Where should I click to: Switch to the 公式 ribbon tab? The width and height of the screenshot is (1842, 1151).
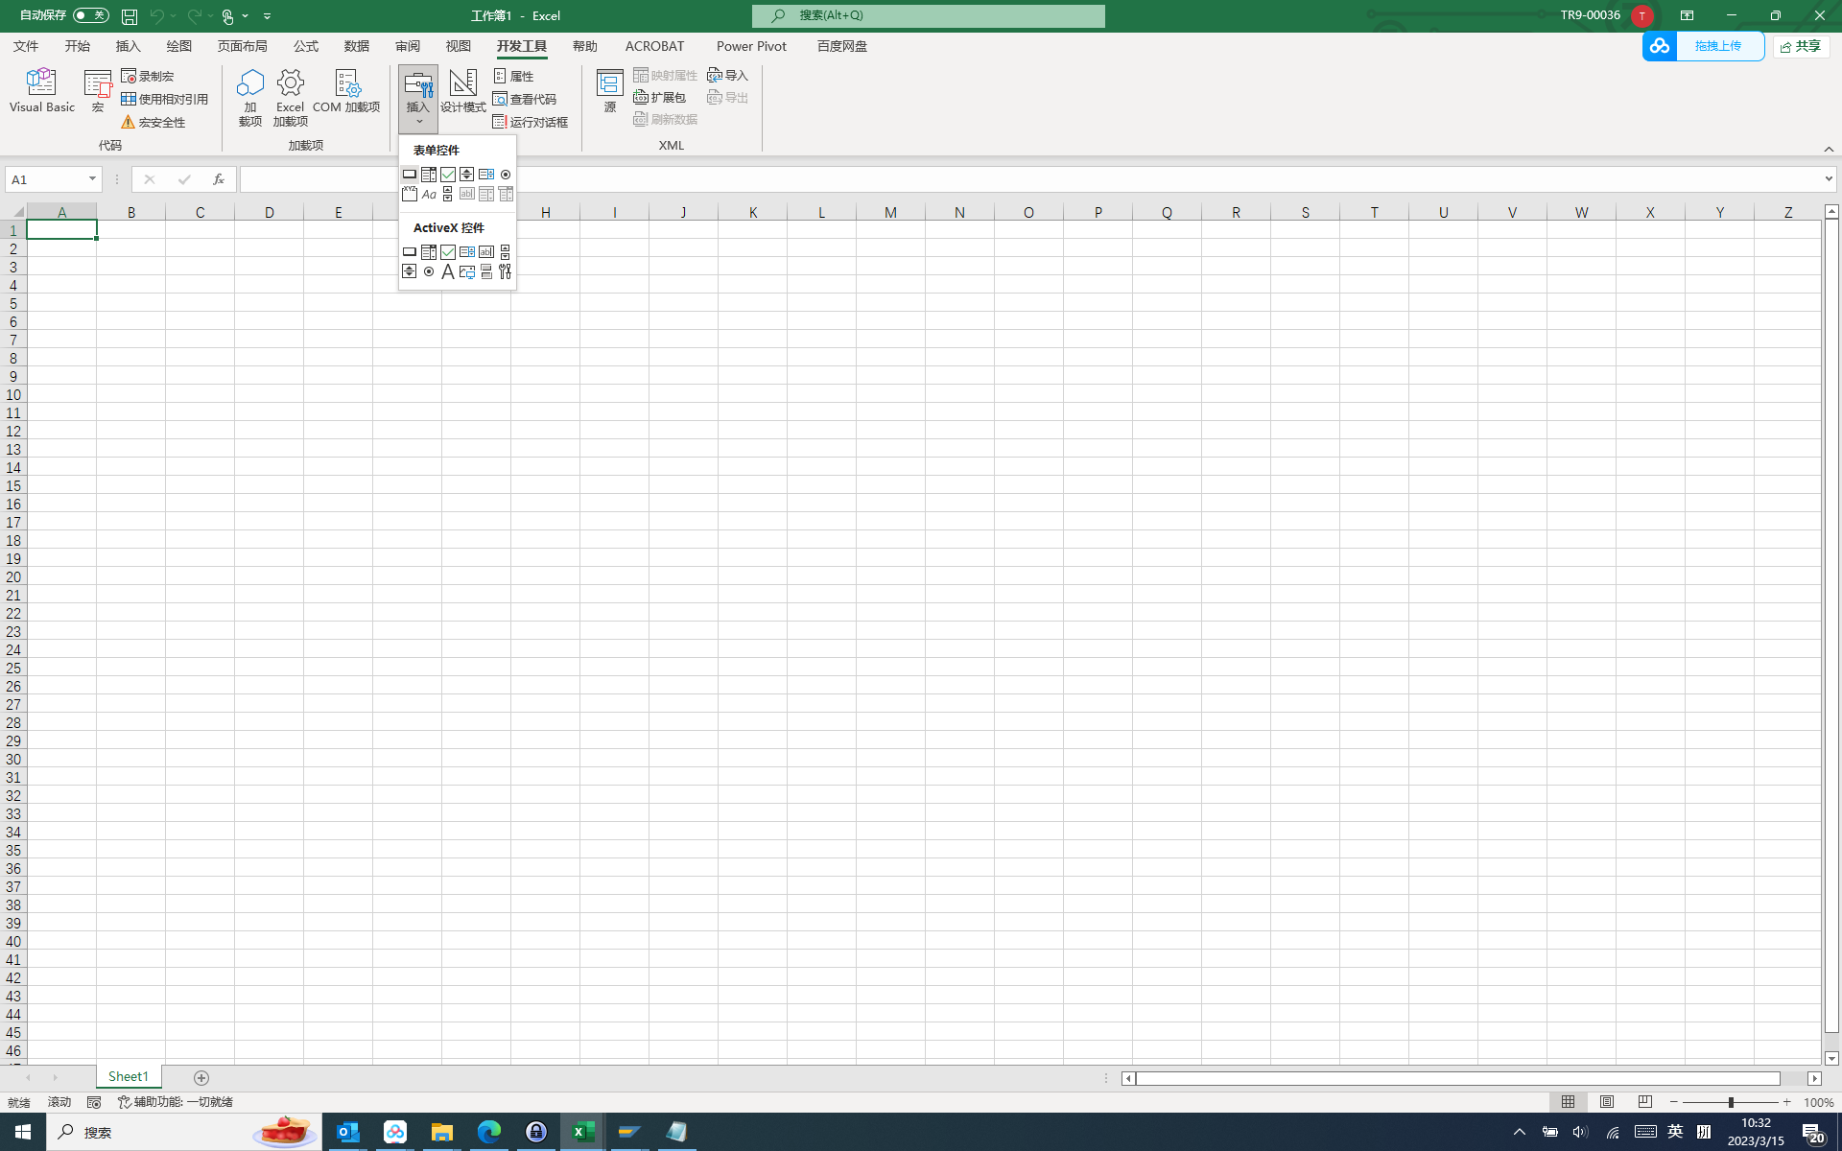coord(306,46)
